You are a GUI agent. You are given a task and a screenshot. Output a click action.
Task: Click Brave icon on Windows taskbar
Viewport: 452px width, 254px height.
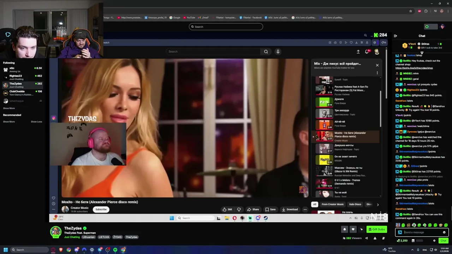tap(61, 250)
